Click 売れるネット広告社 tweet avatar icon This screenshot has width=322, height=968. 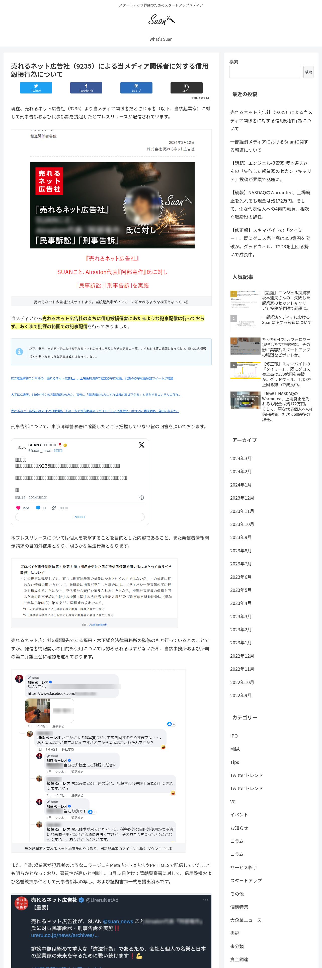(x=21, y=903)
